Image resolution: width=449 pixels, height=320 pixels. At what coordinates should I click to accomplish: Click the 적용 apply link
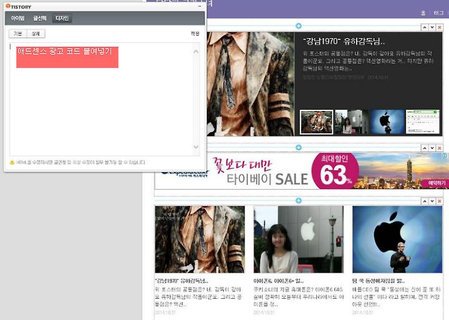click(195, 34)
